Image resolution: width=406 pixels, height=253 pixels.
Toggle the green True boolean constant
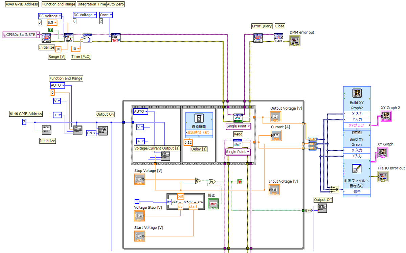click(x=50, y=30)
